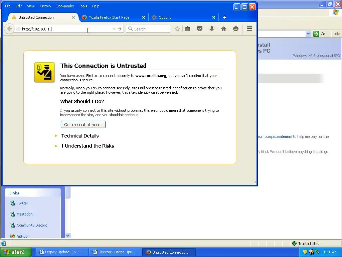The image size is (342, 257).
Task: Click the gear icon on Options tab
Action: [x=154, y=17]
